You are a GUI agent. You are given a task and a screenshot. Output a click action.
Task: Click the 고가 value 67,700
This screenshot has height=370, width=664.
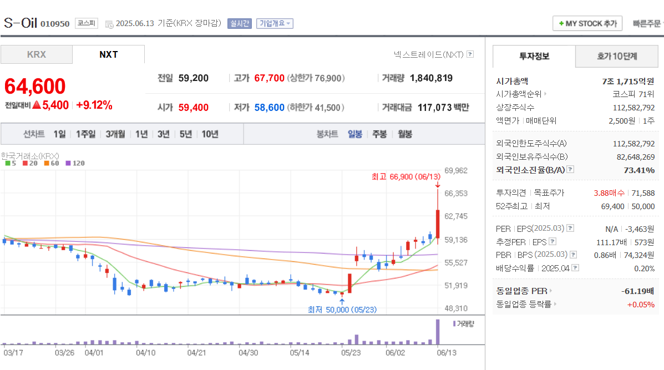[270, 78]
